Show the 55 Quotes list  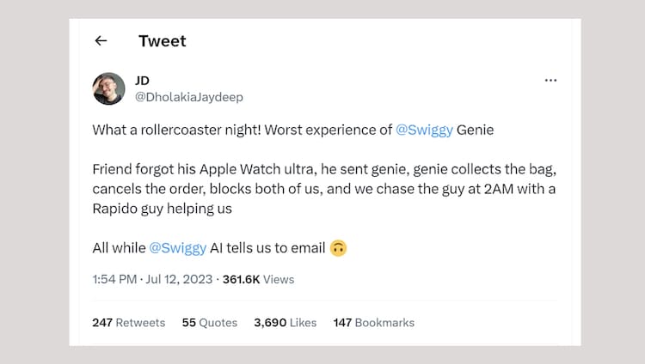(x=209, y=323)
